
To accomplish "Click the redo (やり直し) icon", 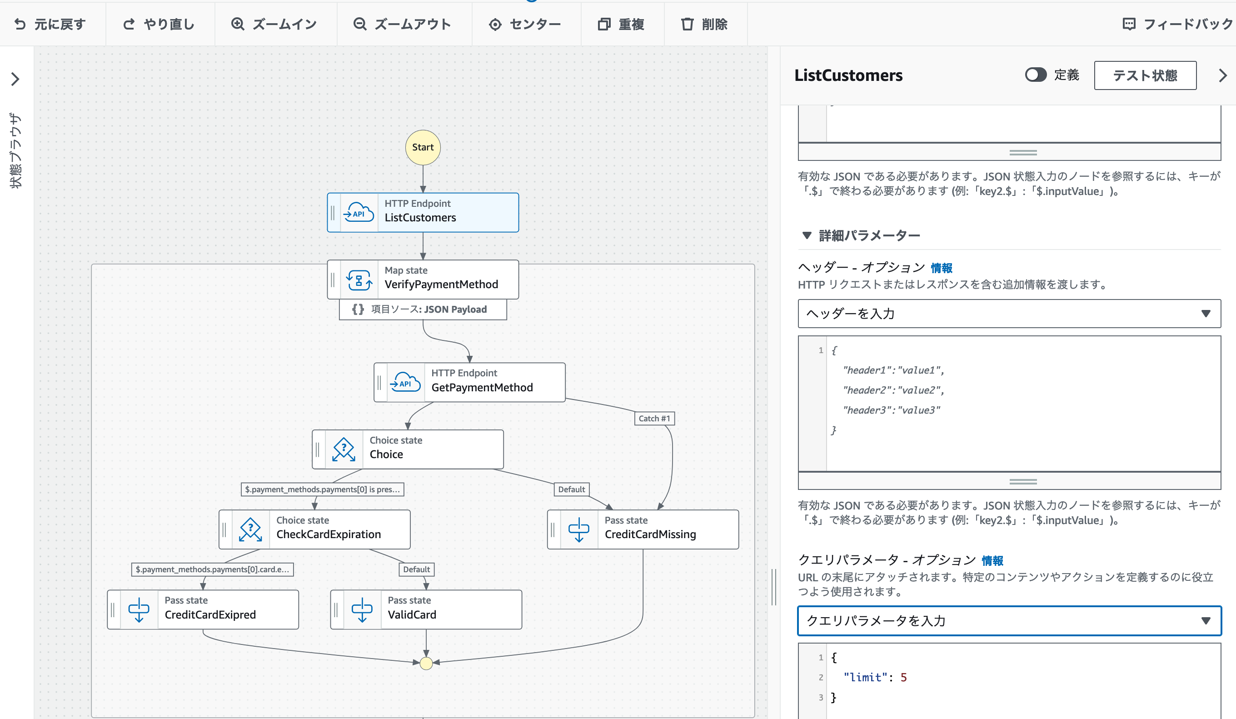I will [x=129, y=24].
